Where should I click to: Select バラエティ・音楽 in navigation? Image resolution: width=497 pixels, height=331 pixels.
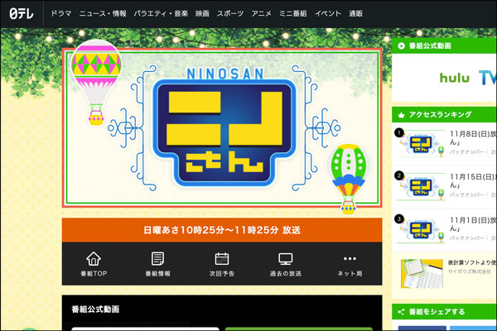[x=161, y=14]
